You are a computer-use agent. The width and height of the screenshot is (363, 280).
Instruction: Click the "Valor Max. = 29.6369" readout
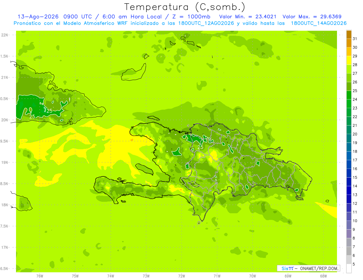pos(312,17)
